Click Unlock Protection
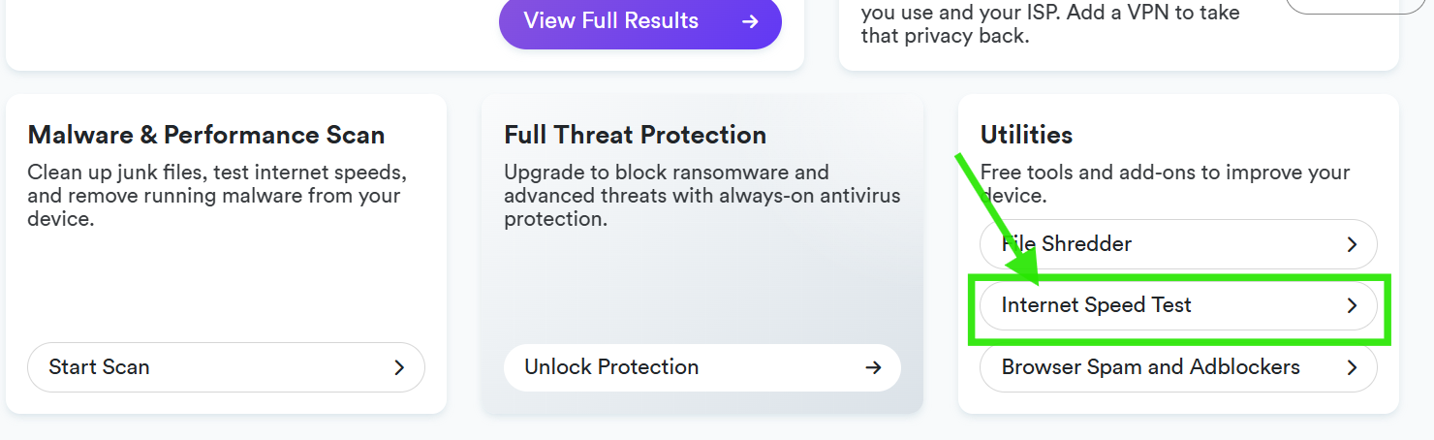 702,367
